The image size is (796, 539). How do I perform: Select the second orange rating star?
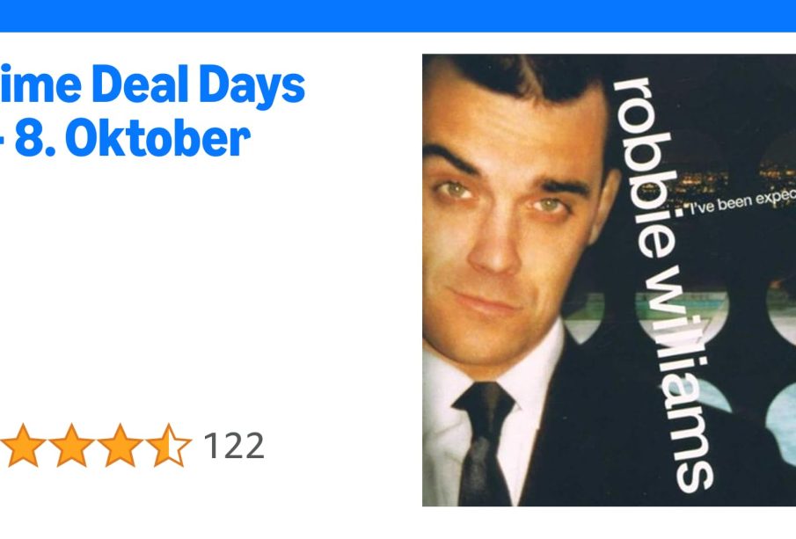click(x=71, y=445)
